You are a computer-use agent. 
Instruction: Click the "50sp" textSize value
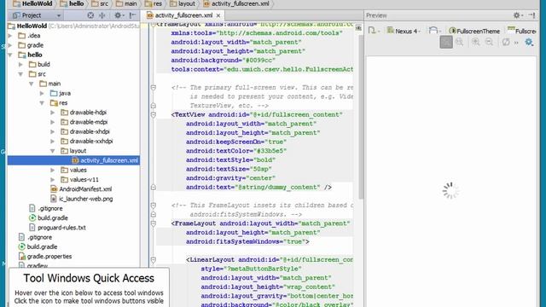pyautogui.click(x=260, y=169)
